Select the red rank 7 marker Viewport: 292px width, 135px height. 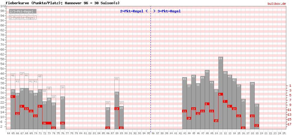coord(225,102)
